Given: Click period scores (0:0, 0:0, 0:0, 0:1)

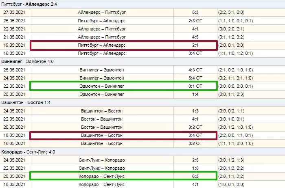Looking at the screenshot, I should 235,86.
